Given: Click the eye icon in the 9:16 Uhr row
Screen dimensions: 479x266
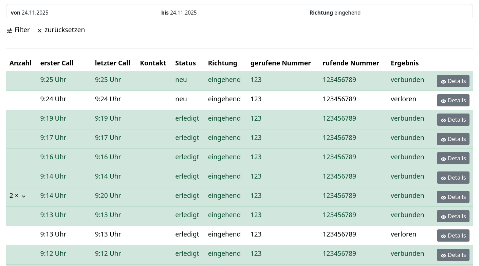Looking at the screenshot, I should (443, 159).
